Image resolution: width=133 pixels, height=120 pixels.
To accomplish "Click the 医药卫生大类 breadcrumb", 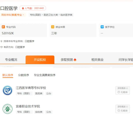I will pos(51,15).
